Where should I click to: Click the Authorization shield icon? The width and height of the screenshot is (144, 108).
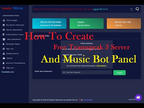coord(4,34)
